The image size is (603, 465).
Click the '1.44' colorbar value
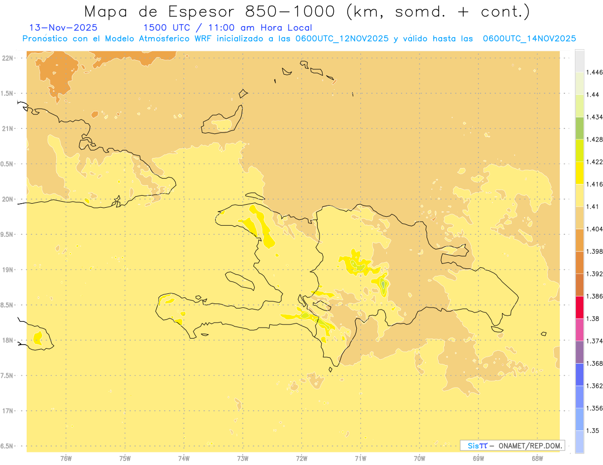[x=593, y=95]
